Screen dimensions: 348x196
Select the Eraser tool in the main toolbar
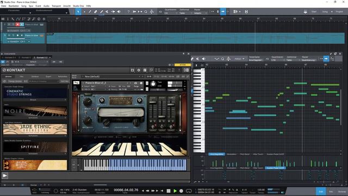(96, 11)
